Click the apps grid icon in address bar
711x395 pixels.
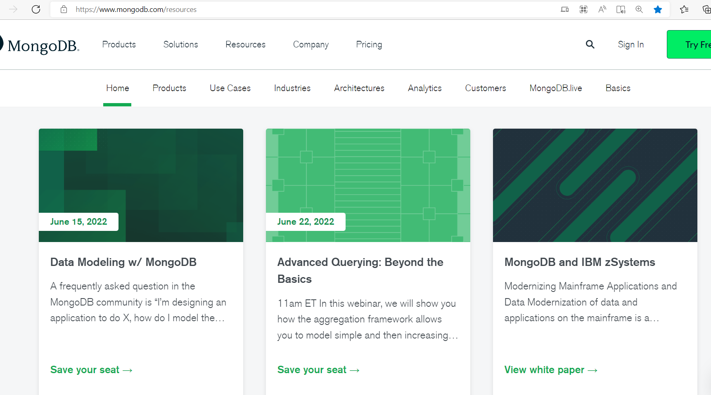click(583, 9)
